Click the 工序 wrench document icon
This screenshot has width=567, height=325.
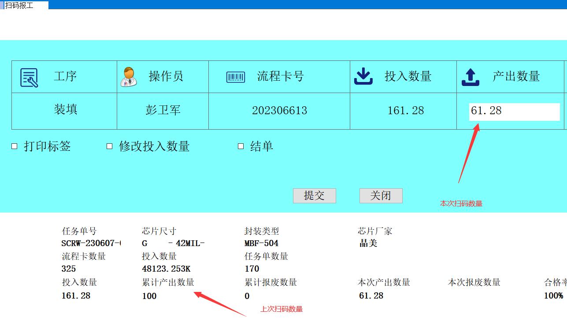pyautogui.click(x=29, y=78)
